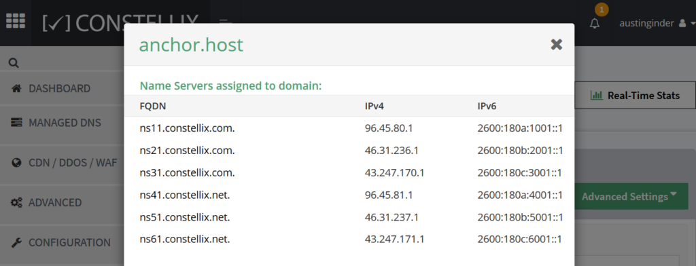Click the IPv6 address 2600:180c:6001::1

click(x=520, y=240)
